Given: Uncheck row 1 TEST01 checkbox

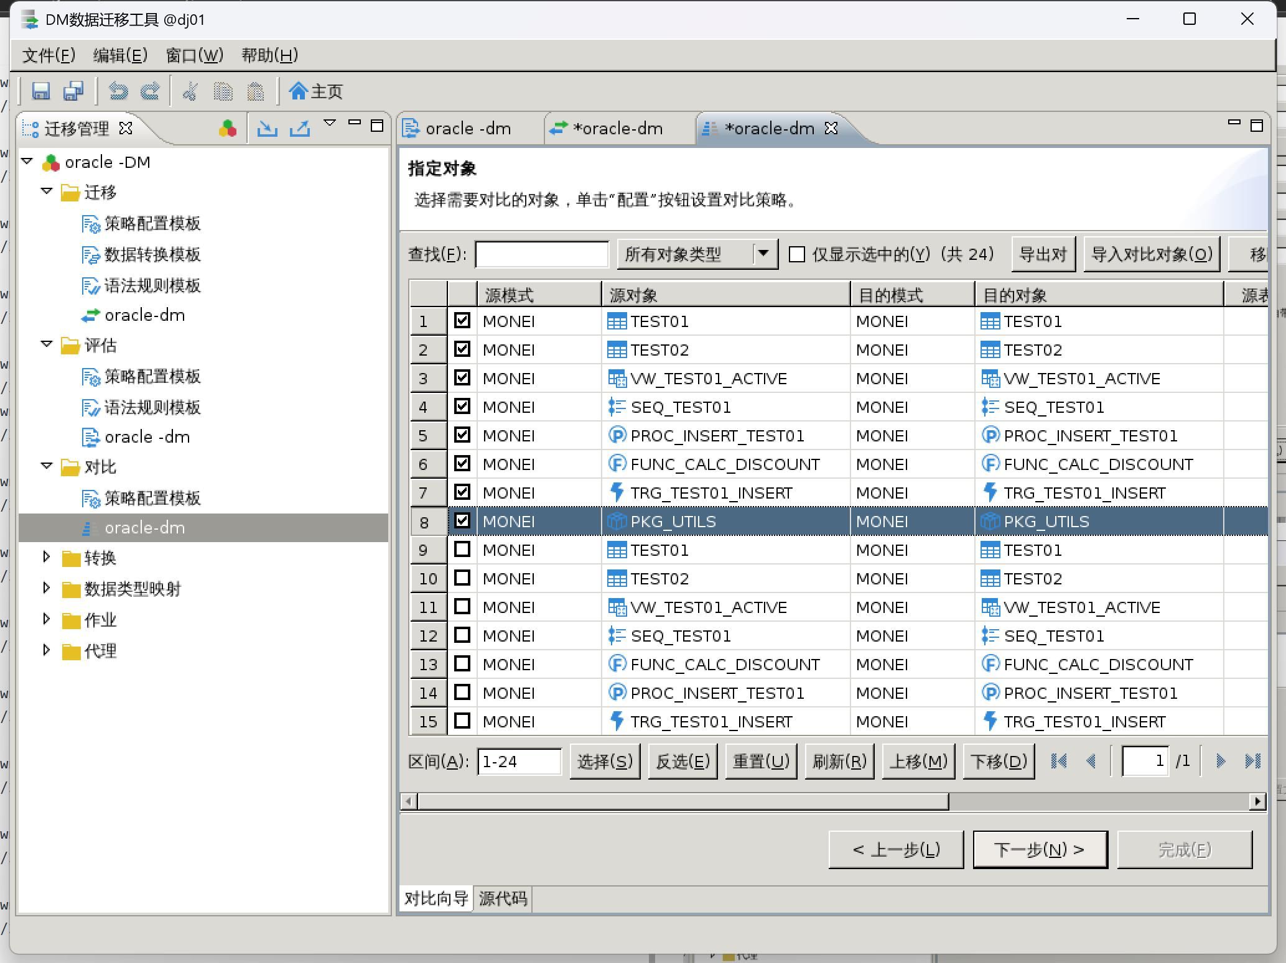Looking at the screenshot, I should point(462,321).
